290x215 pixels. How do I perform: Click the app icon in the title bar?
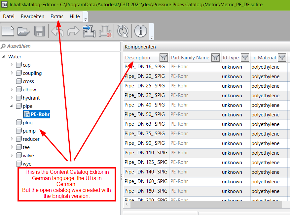pyautogui.click(x=4, y=4)
